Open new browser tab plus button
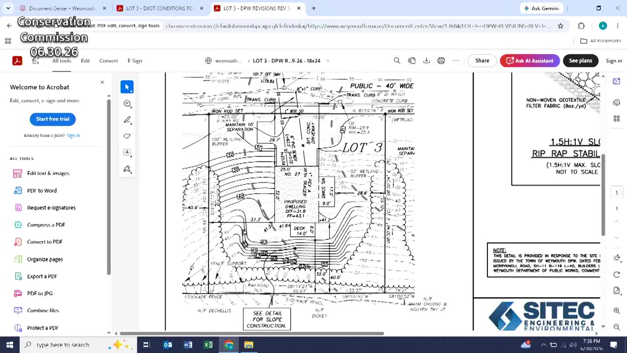This screenshot has height=353, width=627. tap(313, 8)
